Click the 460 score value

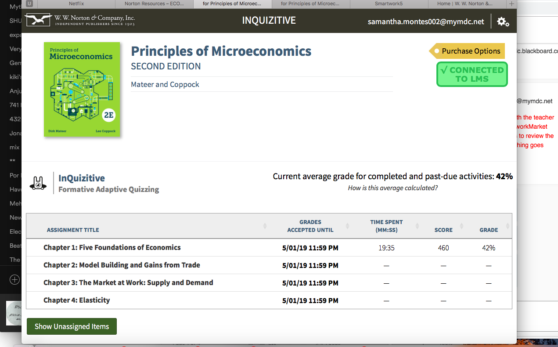coord(443,248)
